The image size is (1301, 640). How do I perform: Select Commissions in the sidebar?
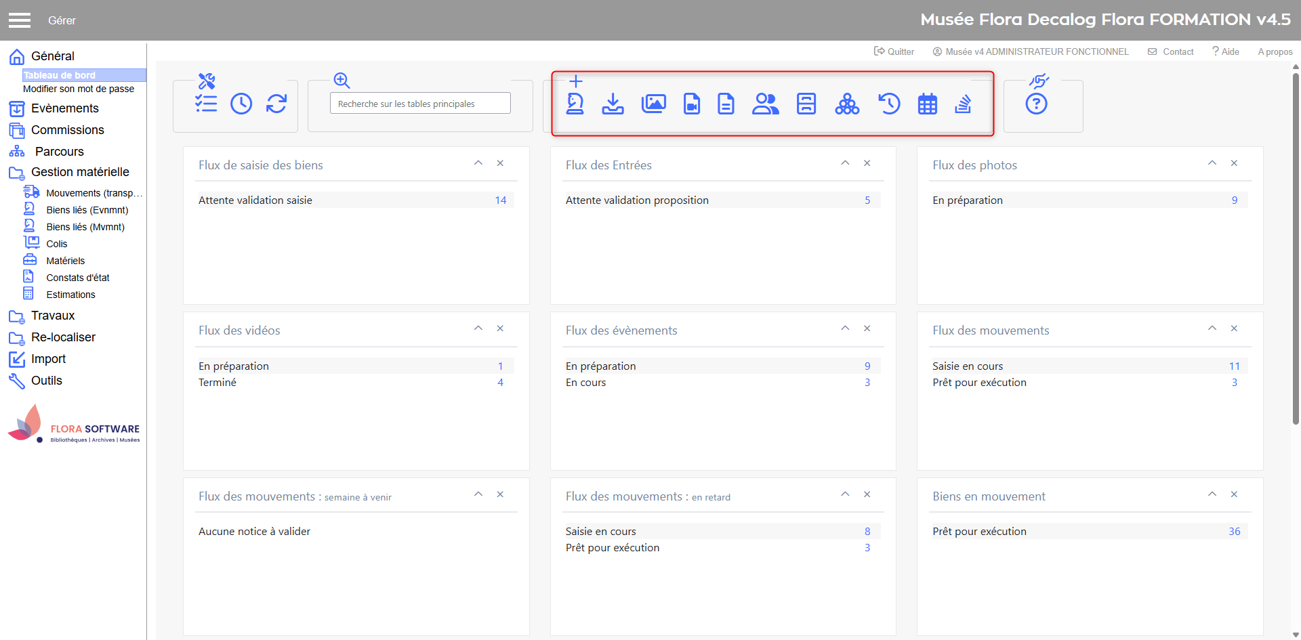click(x=67, y=130)
